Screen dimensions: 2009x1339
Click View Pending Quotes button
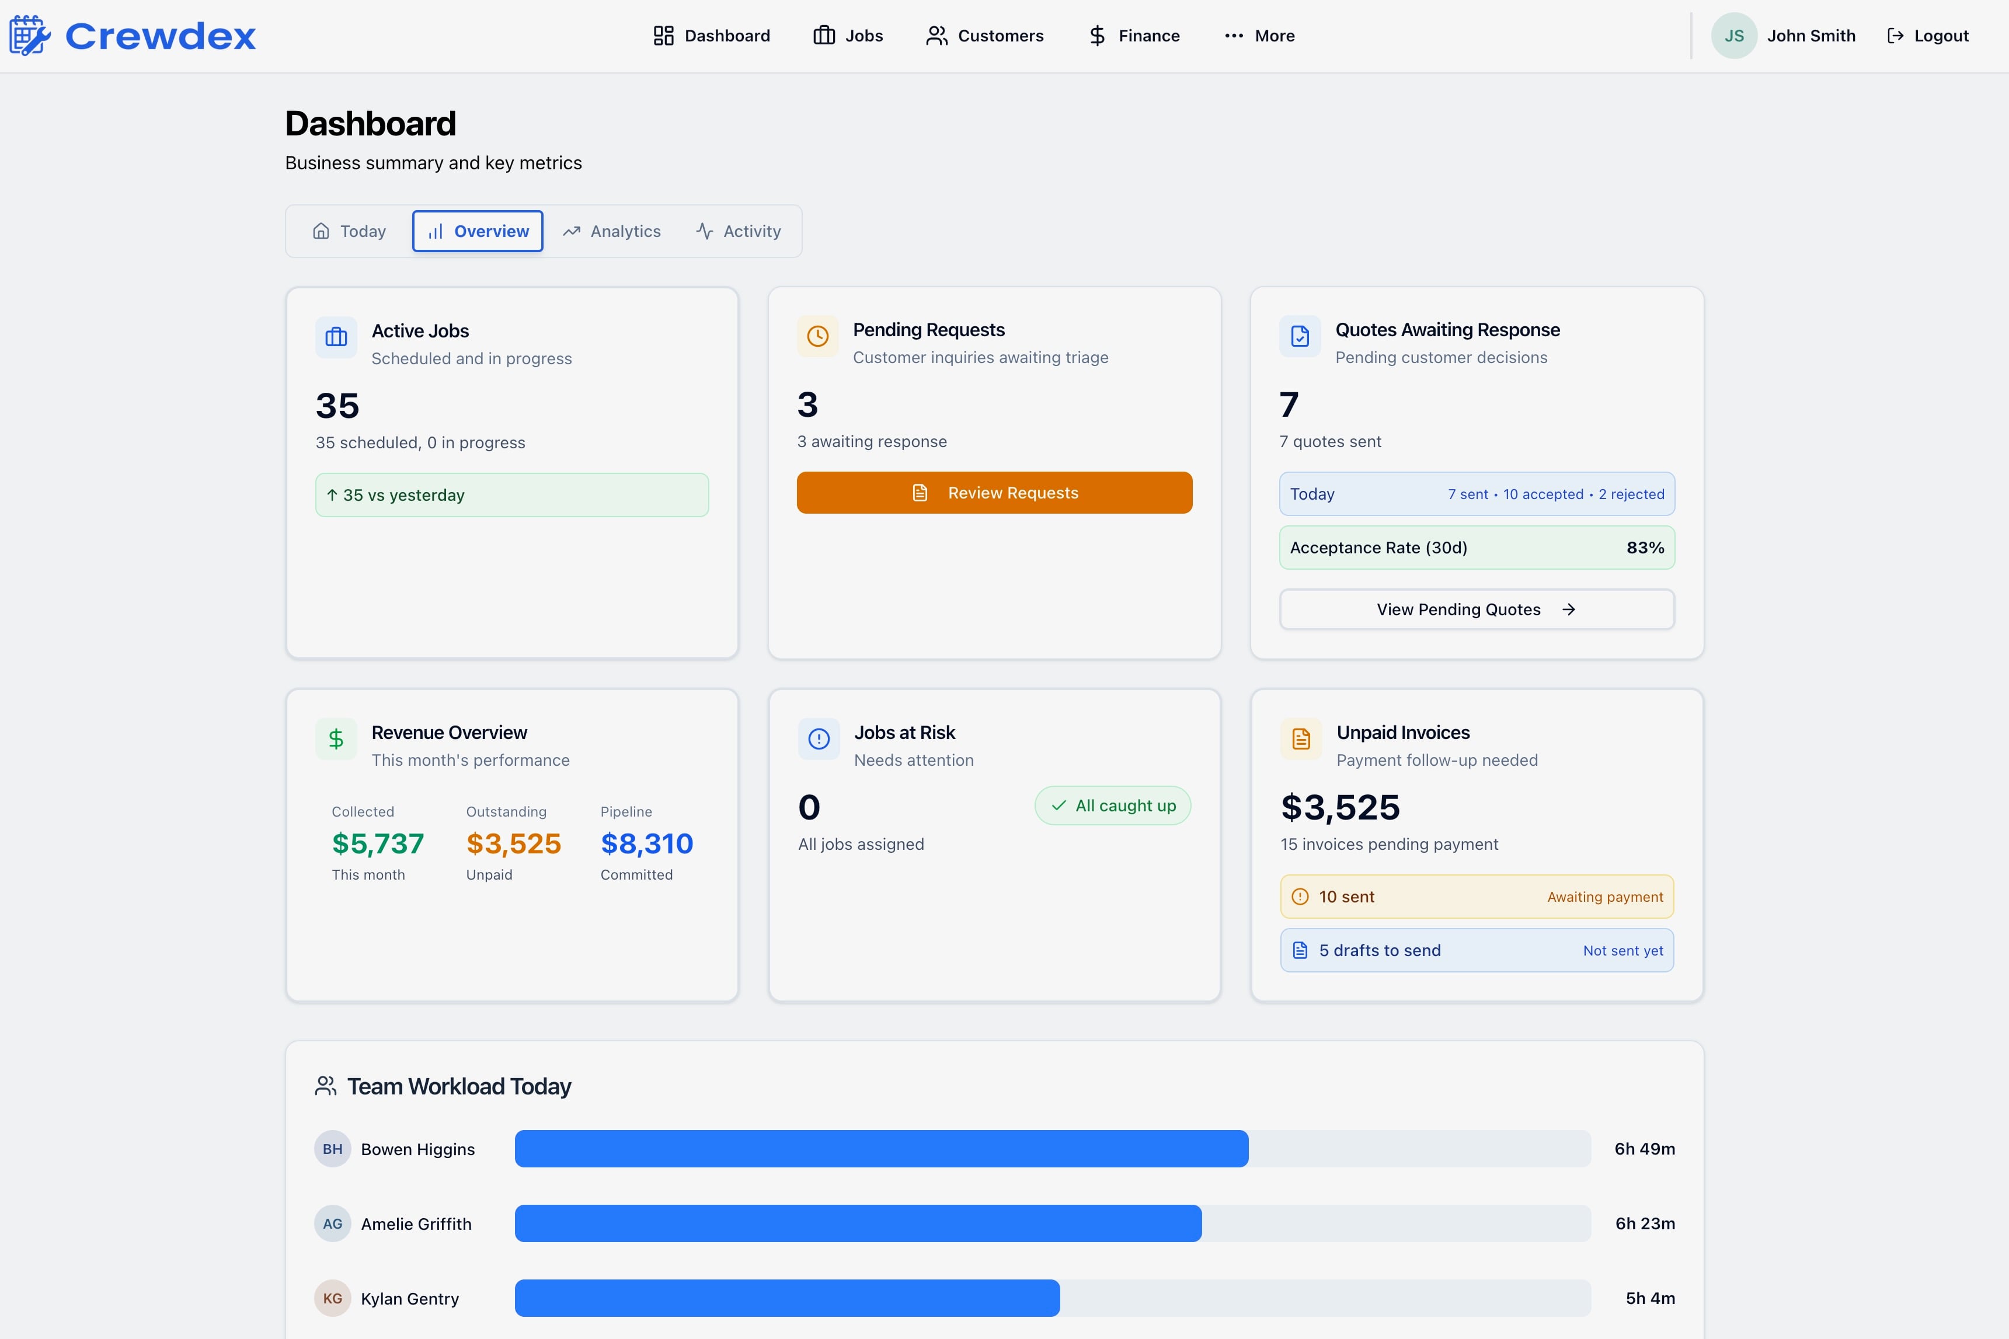point(1476,610)
